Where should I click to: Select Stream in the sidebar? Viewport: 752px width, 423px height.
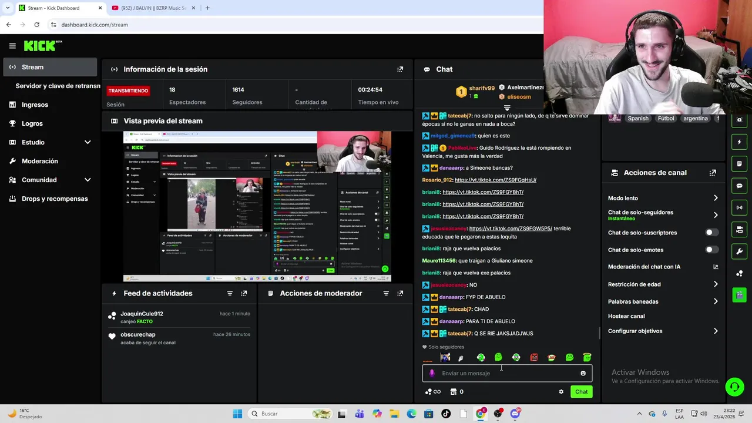click(50, 67)
